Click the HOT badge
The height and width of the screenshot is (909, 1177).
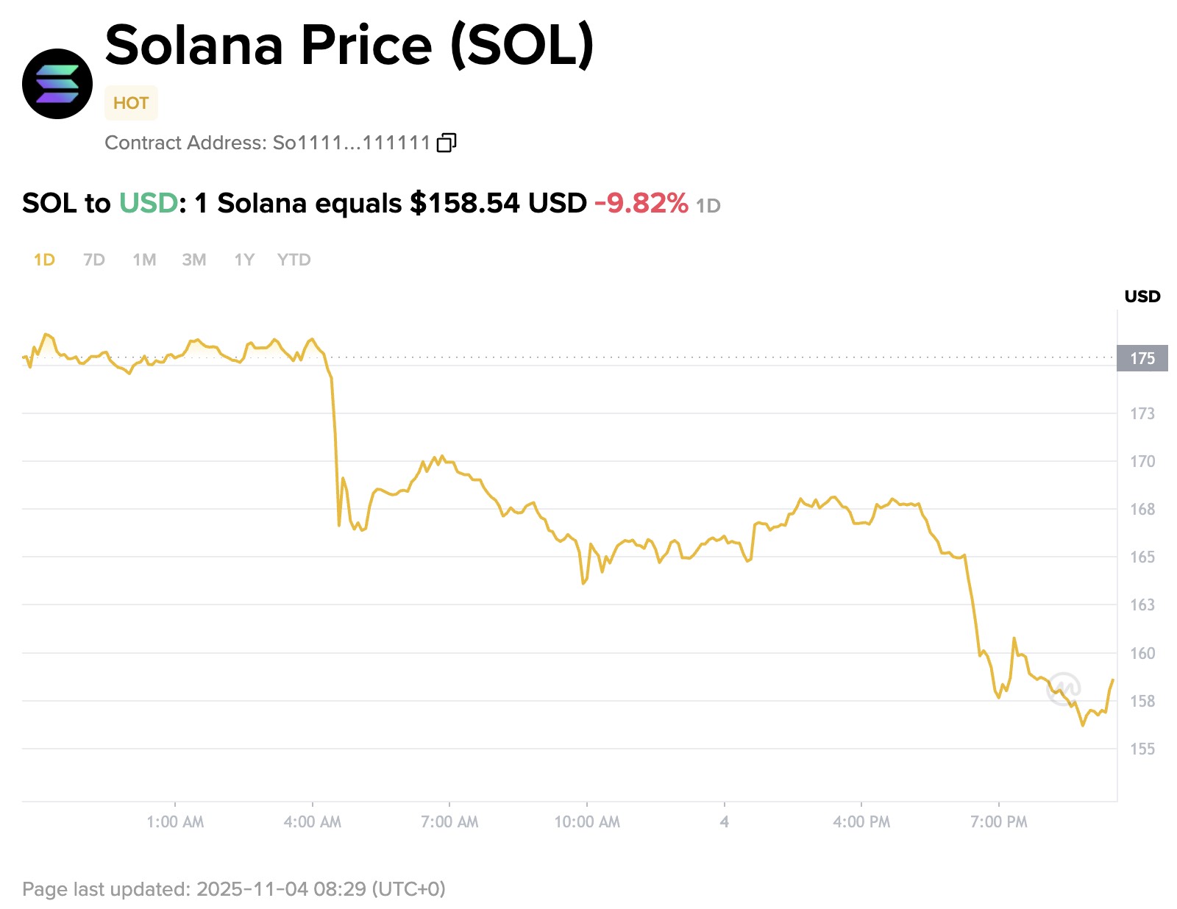point(131,103)
